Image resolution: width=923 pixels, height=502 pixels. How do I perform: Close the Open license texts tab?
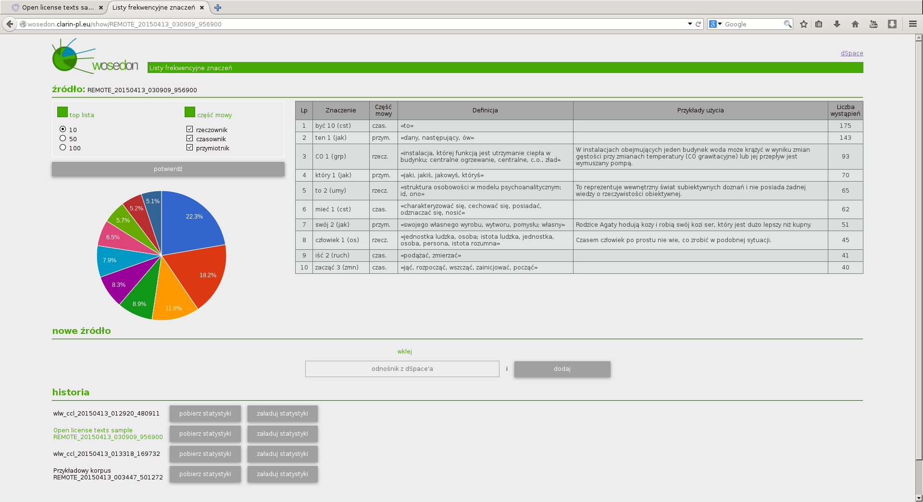[x=101, y=8]
